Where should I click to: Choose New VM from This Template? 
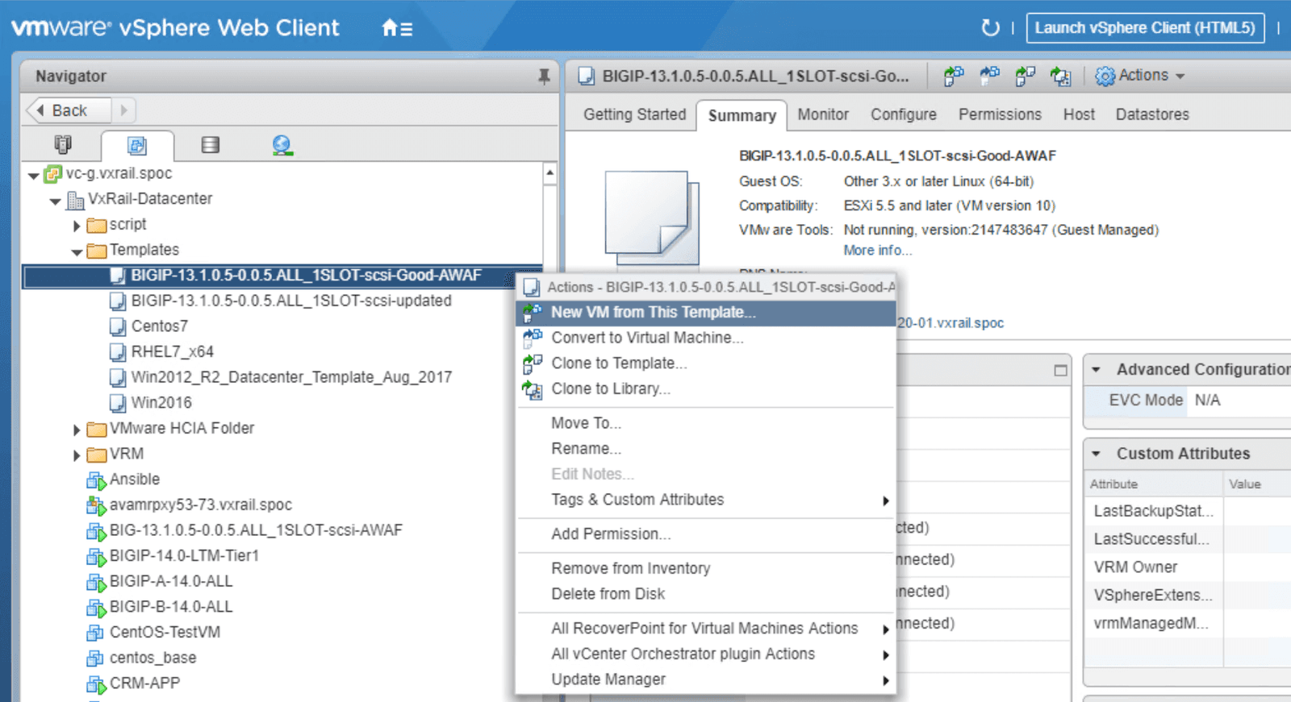coord(653,312)
